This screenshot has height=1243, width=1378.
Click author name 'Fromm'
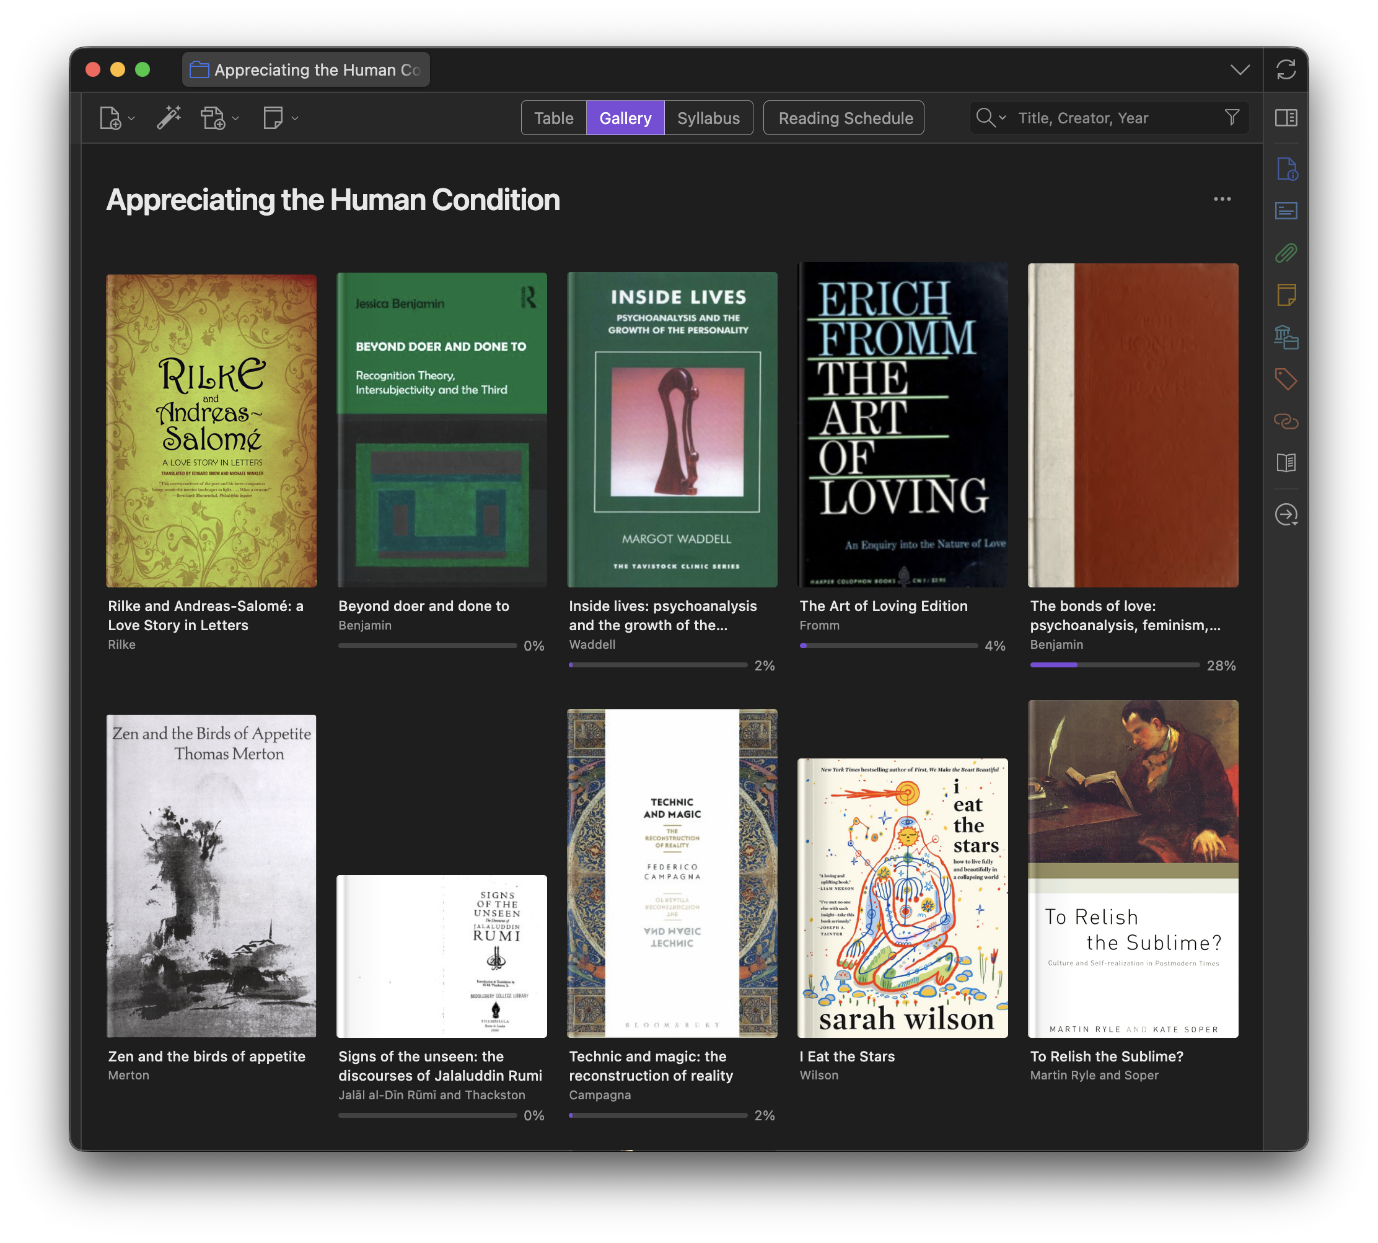819,625
